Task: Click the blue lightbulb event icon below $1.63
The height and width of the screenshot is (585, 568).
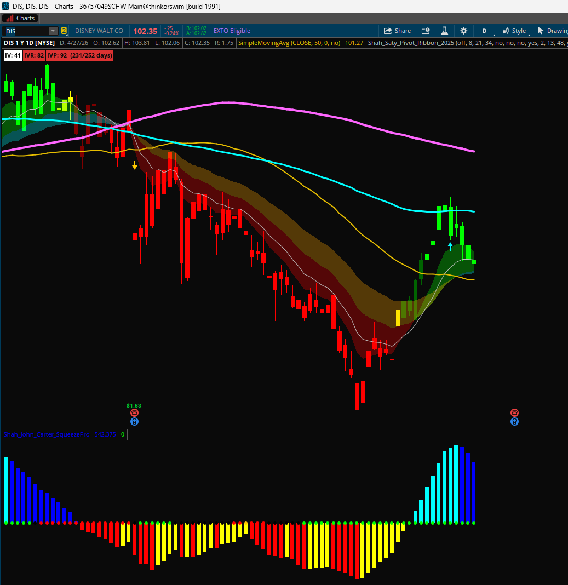Action: tap(134, 422)
